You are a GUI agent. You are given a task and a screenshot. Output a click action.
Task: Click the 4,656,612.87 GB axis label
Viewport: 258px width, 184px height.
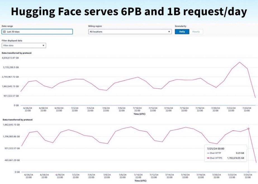tap(10, 58)
